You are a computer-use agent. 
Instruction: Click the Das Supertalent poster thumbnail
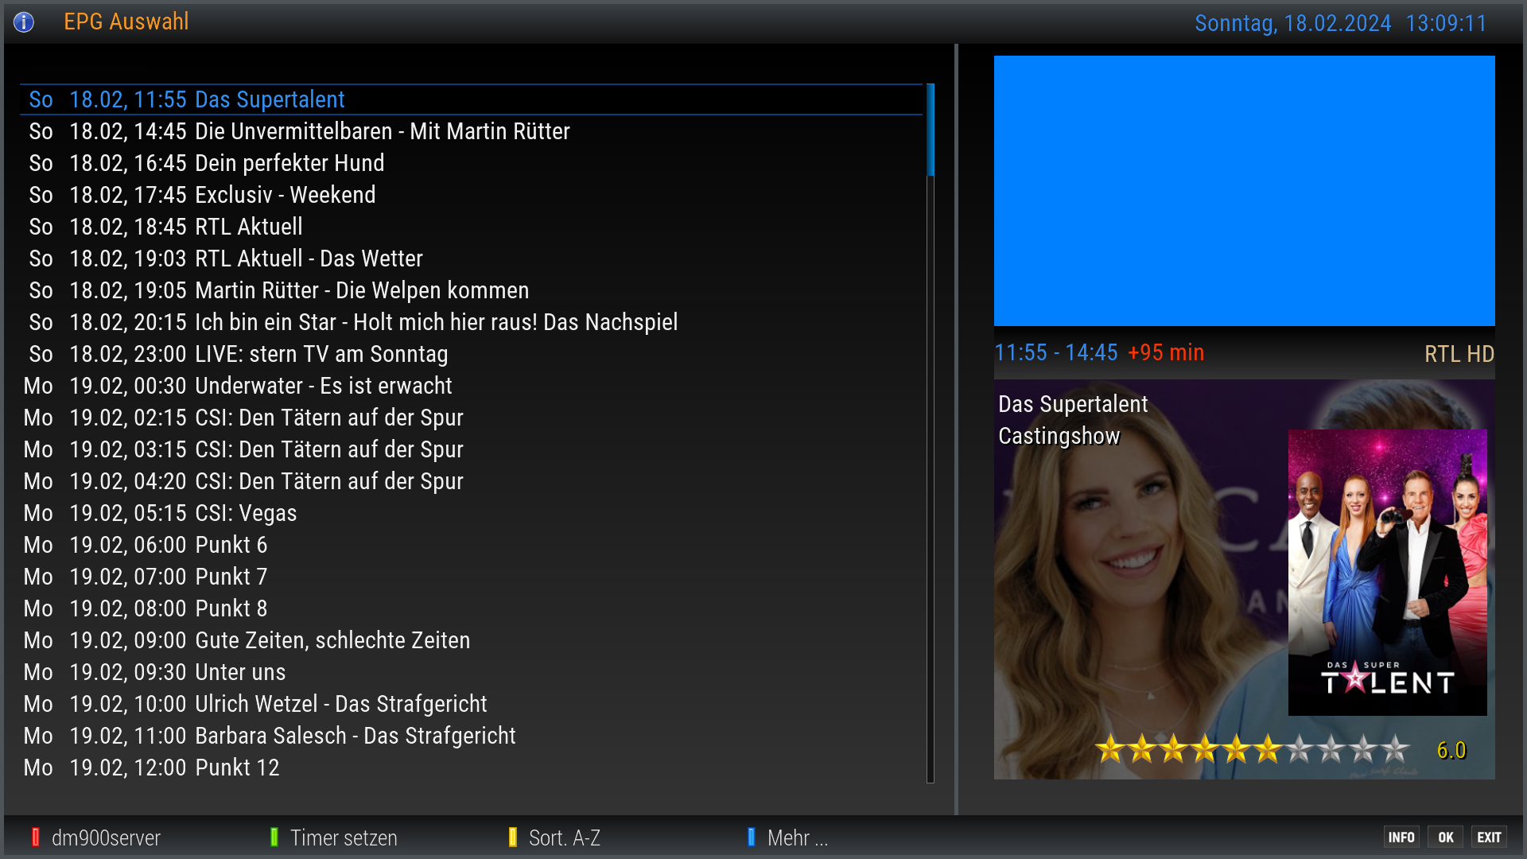coord(1387,573)
